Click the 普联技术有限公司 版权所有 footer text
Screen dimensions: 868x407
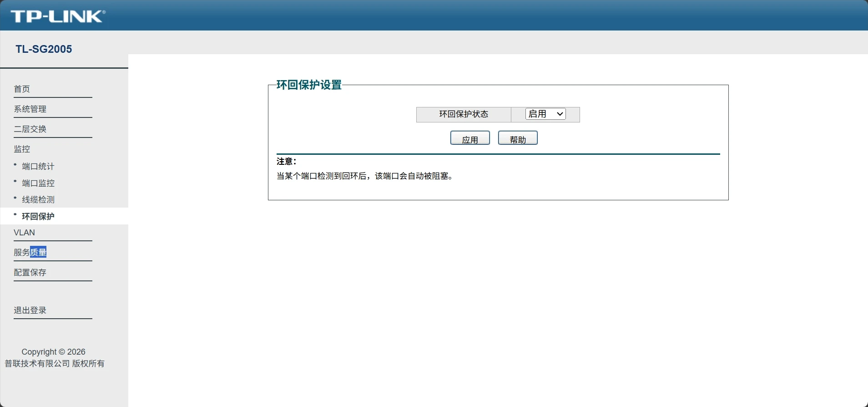pos(55,363)
